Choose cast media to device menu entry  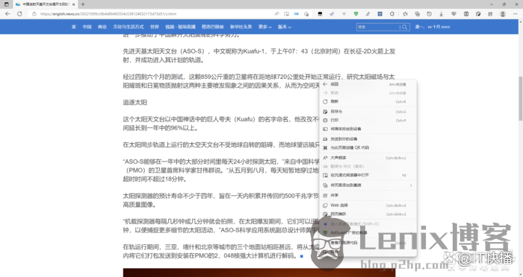pos(368,129)
